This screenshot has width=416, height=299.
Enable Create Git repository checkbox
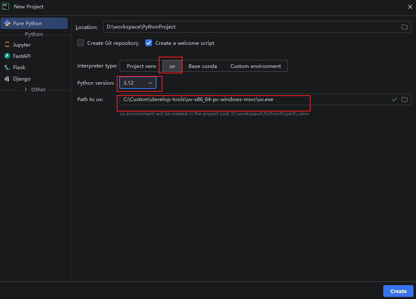(x=81, y=43)
